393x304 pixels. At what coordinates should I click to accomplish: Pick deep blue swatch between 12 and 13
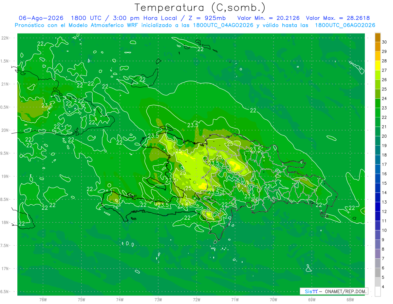coord(378,207)
